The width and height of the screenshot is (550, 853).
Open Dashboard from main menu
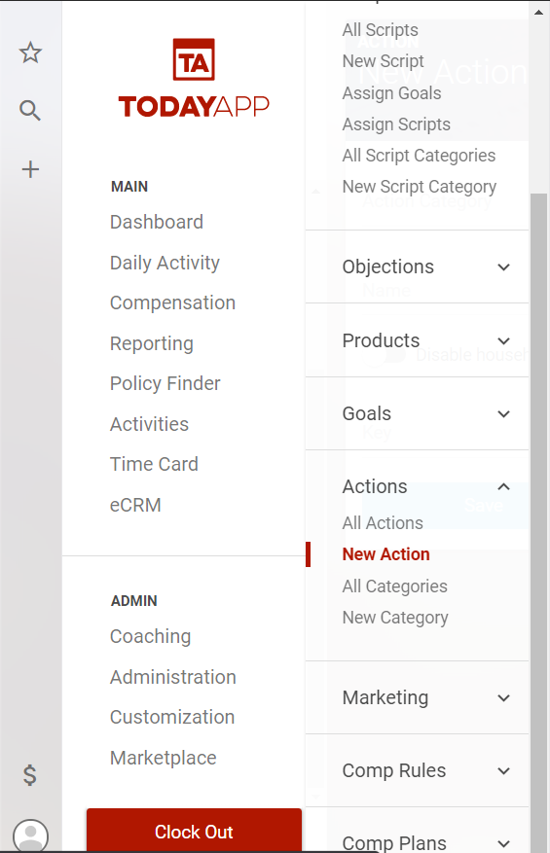click(x=157, y=222)
